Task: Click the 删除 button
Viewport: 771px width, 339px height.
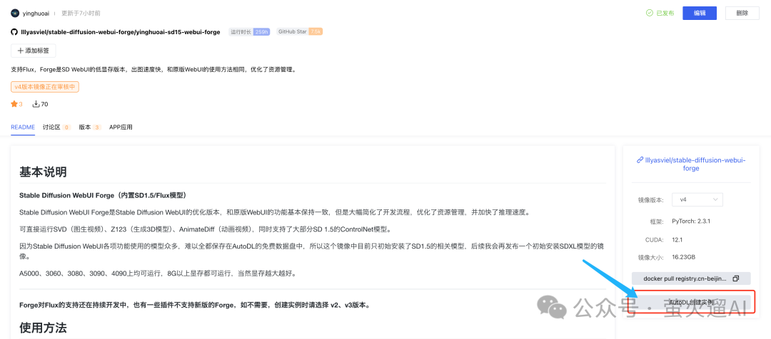Action: click(x=742, y=14)
